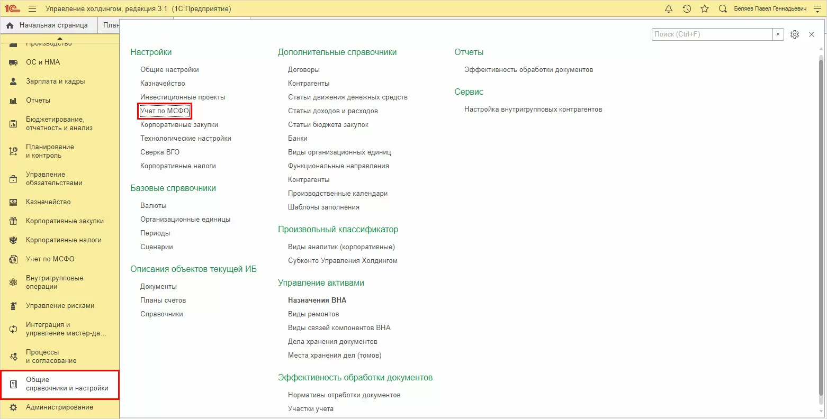Image resolution: width=827 pixels, height=419 pixels.
Task: Open Казначейство link under Настройки
Action: tap(163, 83)
